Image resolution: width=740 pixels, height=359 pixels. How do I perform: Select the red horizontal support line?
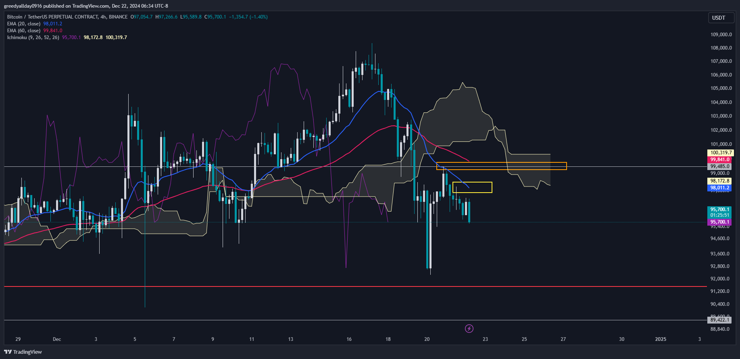pos(355,286)
